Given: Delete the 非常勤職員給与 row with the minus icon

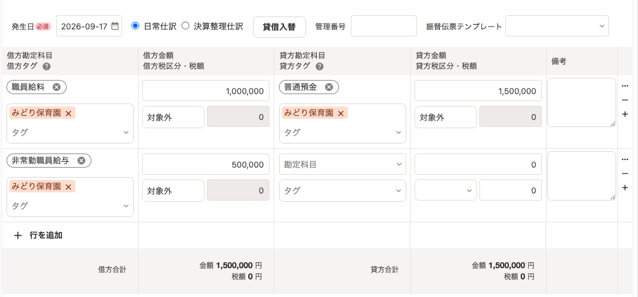Looking at the screenshot, I should coord(625,173).
